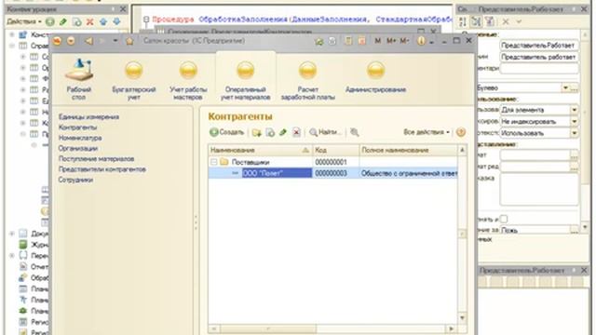Click the Код column header
Image resolution: width=596 pixels, height=335 pixels.
[335, 150]
